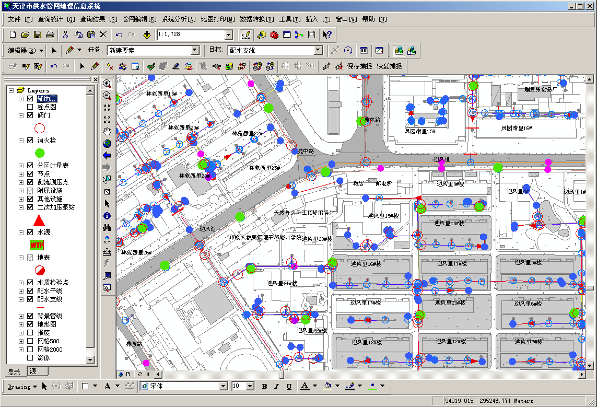The width and height of the screenshot is (597, 407).
Task: Select the Zoom In map tool
Action: [x=107, y=84]
